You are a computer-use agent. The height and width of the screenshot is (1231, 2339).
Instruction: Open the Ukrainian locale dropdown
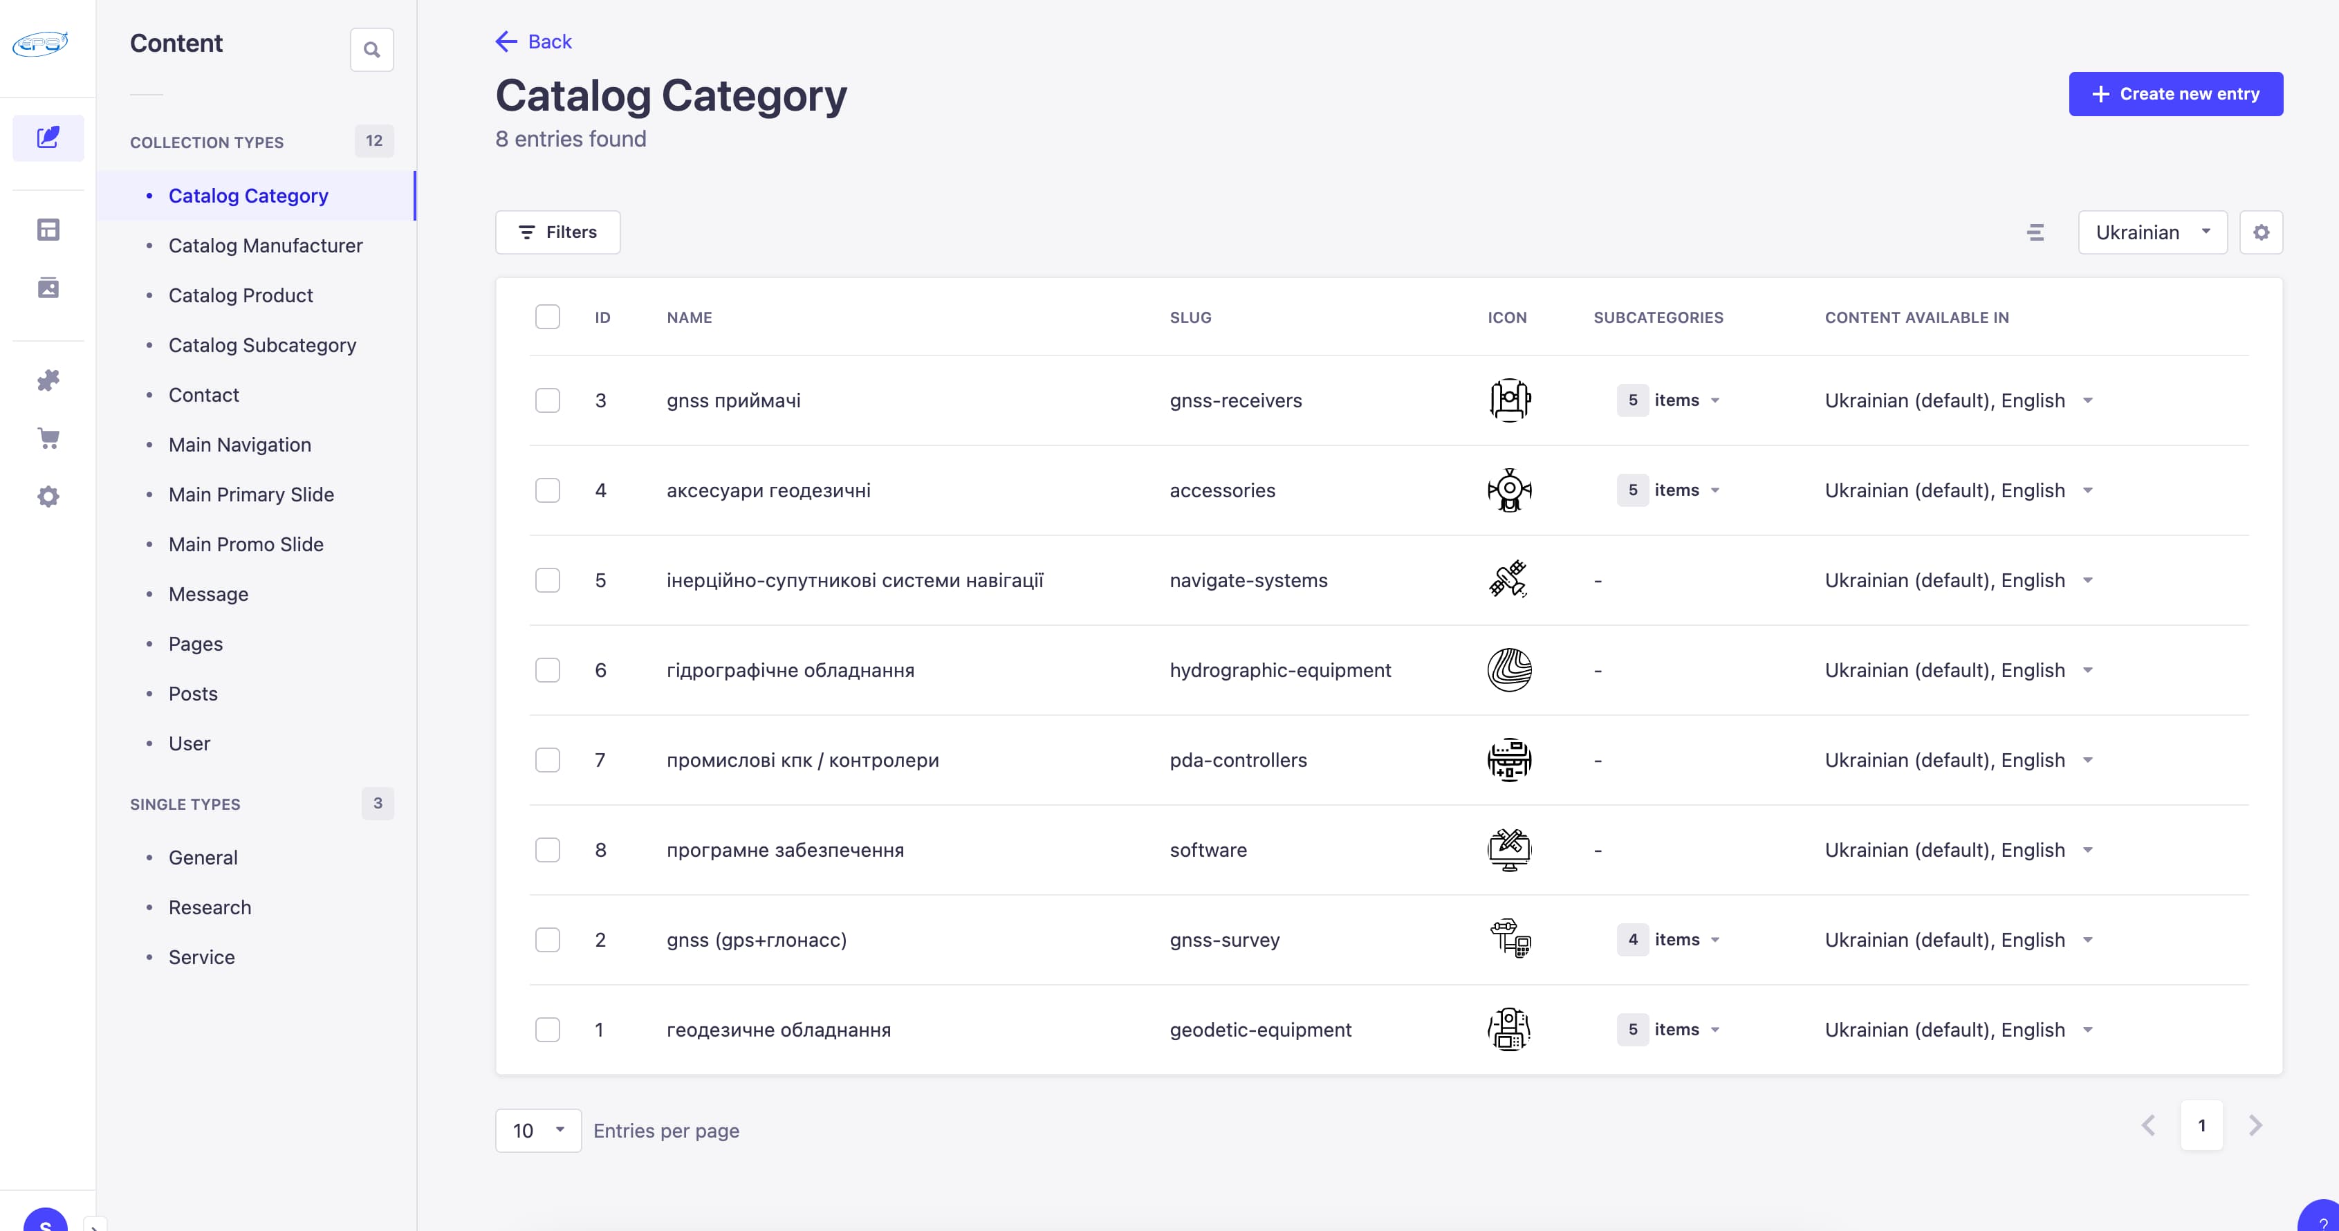coord(2152,232)
